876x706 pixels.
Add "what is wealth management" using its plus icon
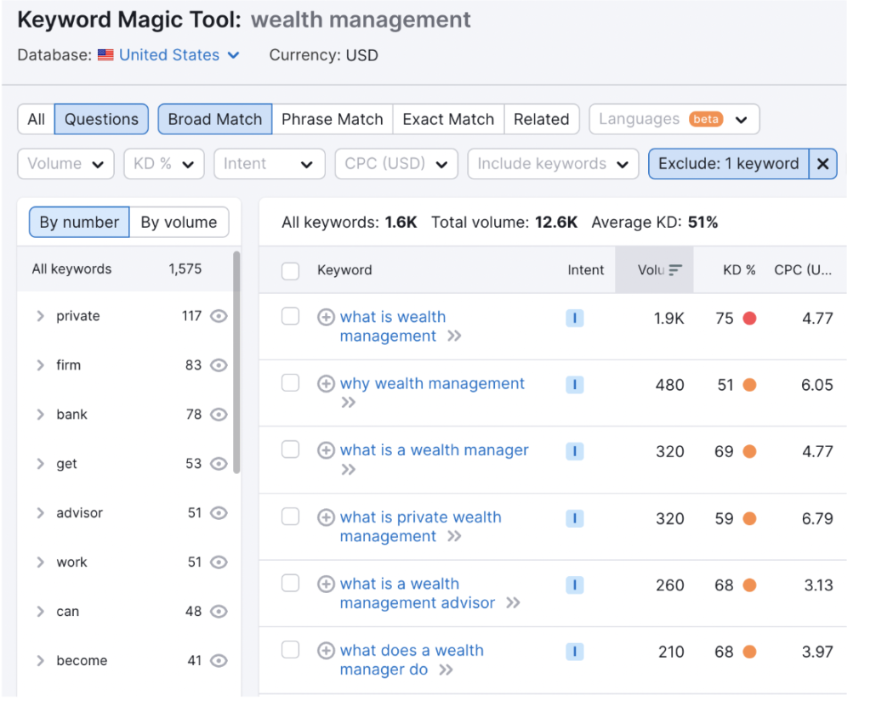click(x=326, y=316)
